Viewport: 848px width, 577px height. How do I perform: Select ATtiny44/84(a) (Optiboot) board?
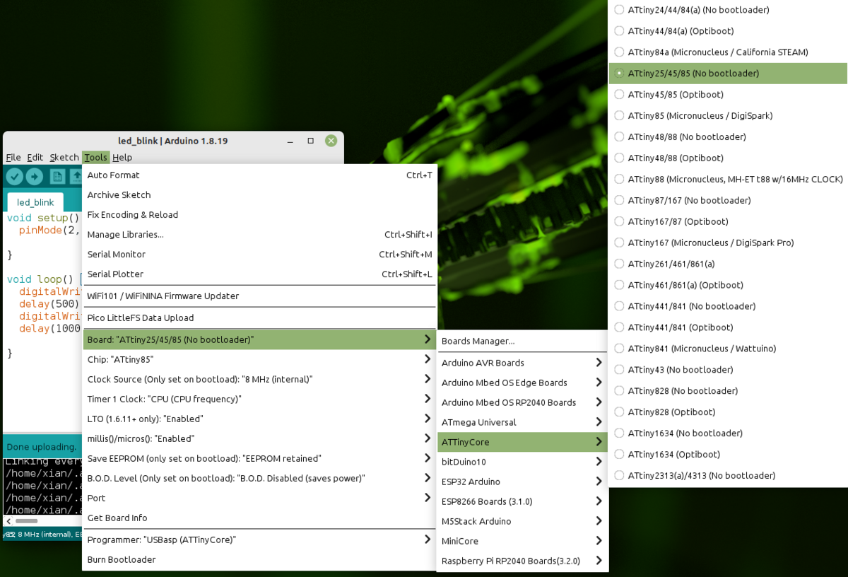tap(728, 31)
